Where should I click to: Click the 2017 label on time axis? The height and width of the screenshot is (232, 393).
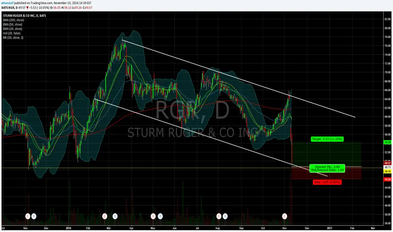pos(330,228)
